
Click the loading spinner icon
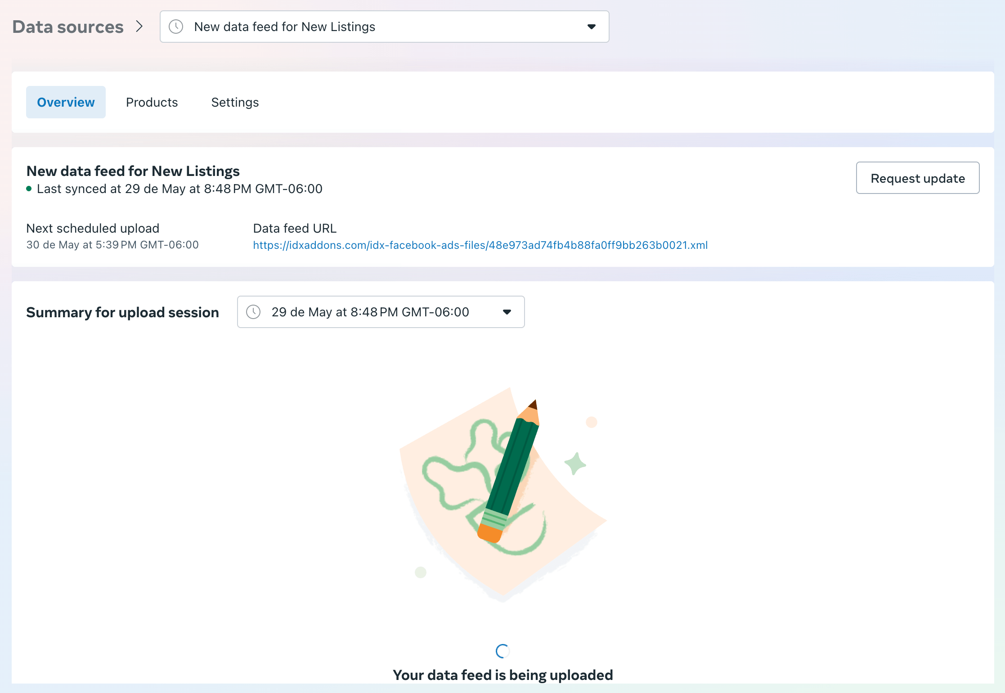click(x=502, y=651)
